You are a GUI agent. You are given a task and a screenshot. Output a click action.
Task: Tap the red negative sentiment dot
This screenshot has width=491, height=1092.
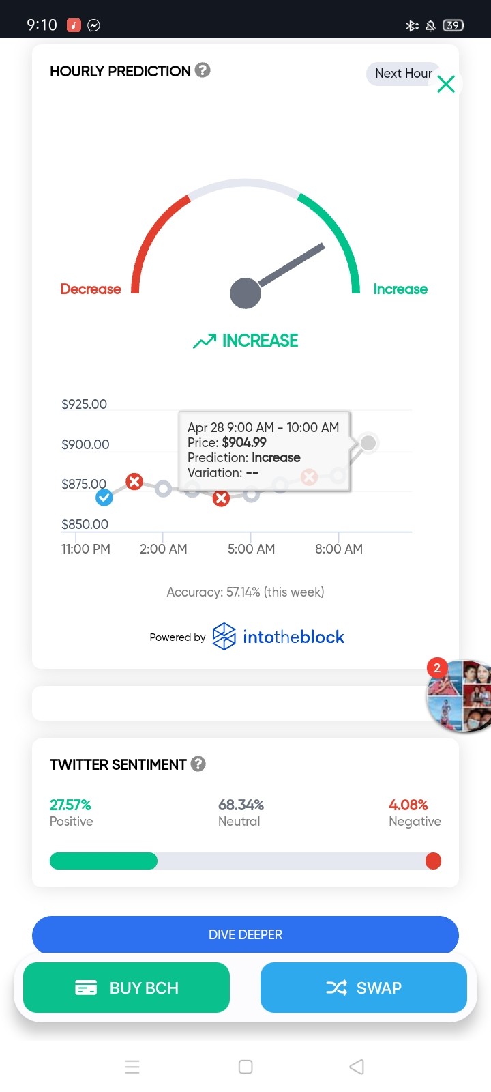[433, 861]
